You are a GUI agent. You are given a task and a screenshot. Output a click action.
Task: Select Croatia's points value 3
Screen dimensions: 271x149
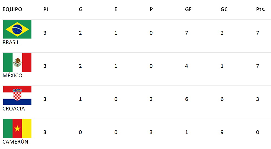(257, 99)
